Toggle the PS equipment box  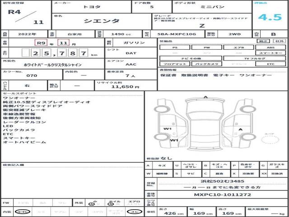coord(175,47)
